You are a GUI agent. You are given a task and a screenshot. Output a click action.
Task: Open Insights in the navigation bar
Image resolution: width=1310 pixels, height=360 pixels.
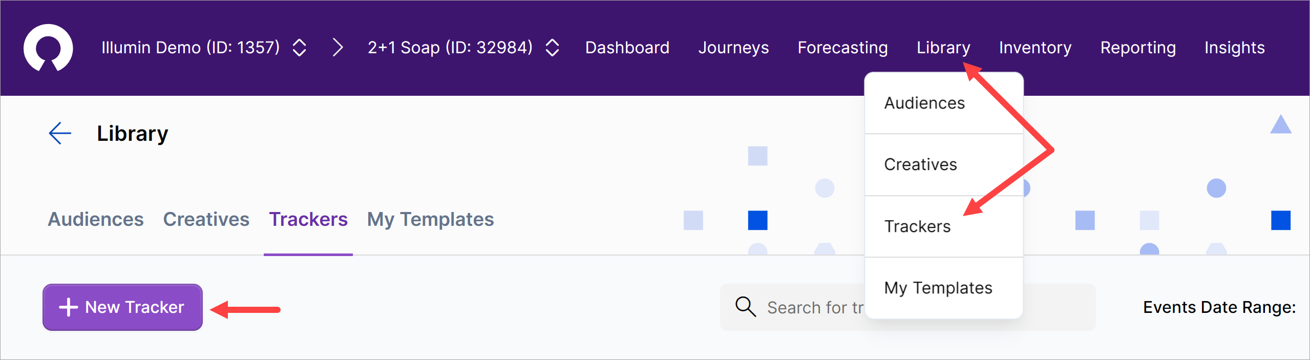pyautogui.click(x=1234, y=48)
